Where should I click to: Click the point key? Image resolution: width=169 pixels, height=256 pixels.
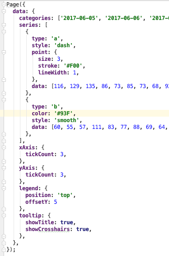39,52
